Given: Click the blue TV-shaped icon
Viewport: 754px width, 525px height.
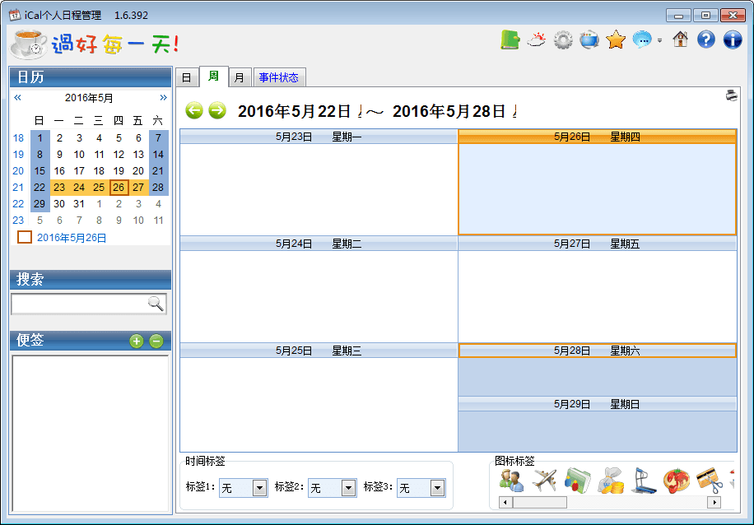Looking at the screenshot, I should coord(589,39).
